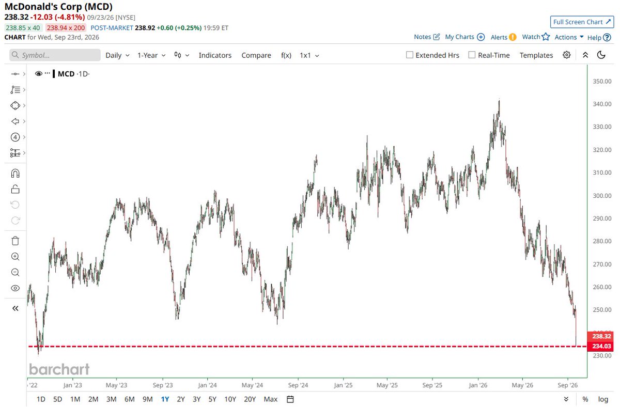Open the 1x1 grid layout dropdown

point(309,55)
